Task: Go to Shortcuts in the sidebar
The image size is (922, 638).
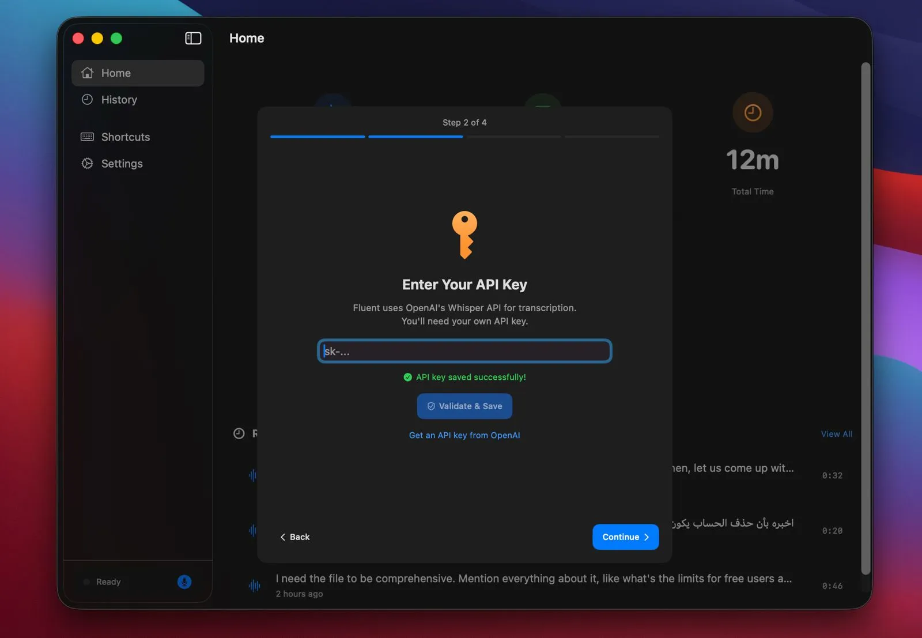Action: (125, 137)
